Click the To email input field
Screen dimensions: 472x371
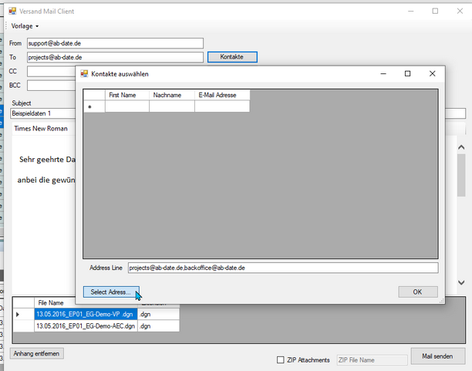pyautogui.click(x=115, y=57)
